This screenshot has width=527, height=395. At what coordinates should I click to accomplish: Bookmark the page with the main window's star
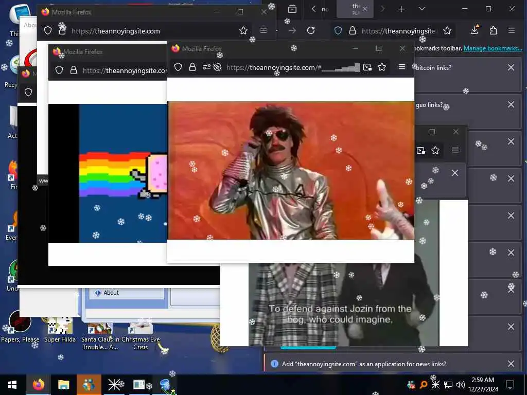447,30
